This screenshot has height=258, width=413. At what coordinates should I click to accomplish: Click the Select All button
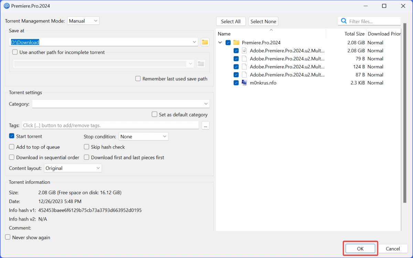coord(231,21)
